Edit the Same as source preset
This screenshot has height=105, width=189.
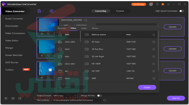154,35
